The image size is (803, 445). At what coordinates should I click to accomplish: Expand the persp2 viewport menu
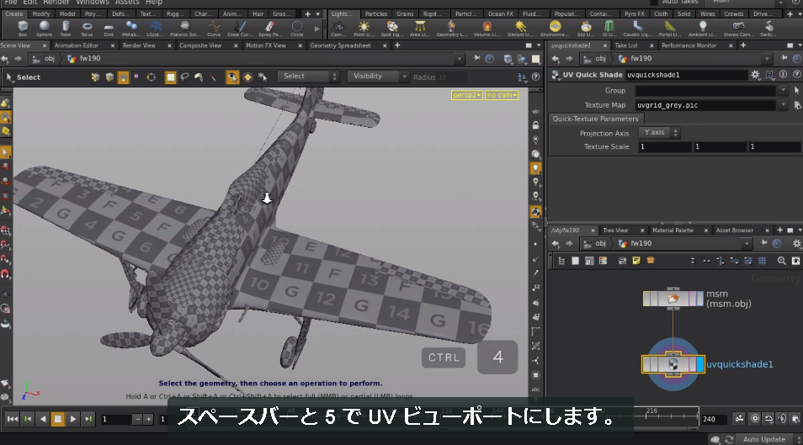click(x=466, y=95)
